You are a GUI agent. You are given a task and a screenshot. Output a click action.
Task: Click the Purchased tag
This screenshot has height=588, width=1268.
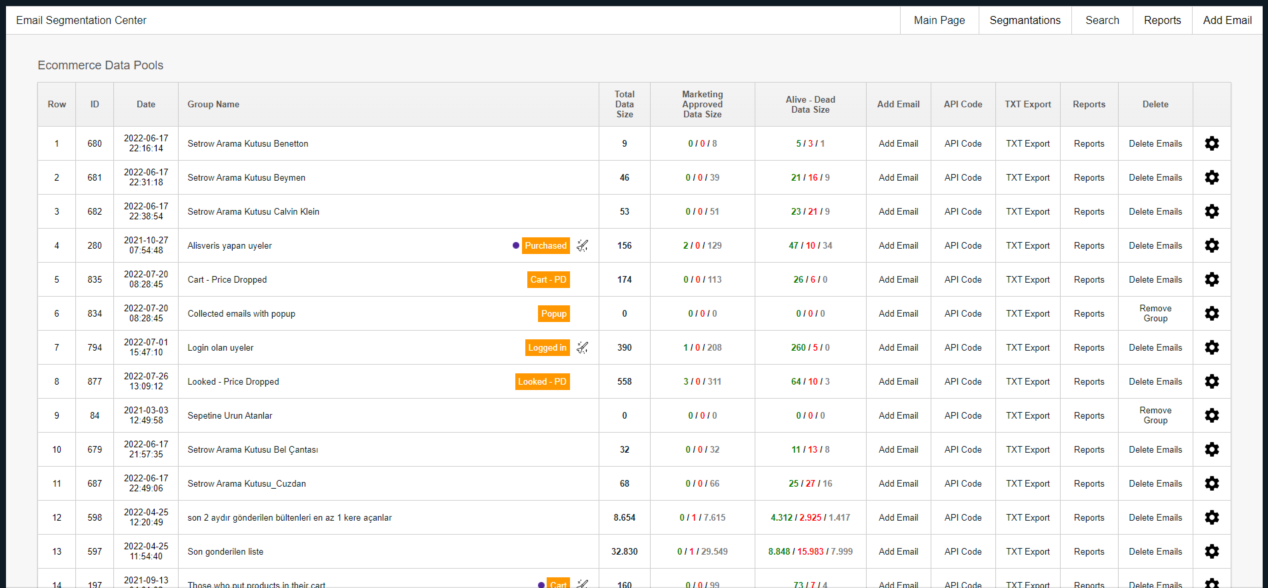pyautogui.click(x=546, y=245)
